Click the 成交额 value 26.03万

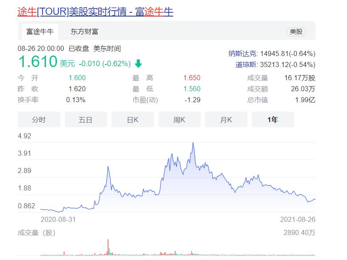coord(303,89)
